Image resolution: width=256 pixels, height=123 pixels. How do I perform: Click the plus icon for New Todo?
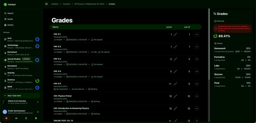pyautogui.click(x=5, y=96)
